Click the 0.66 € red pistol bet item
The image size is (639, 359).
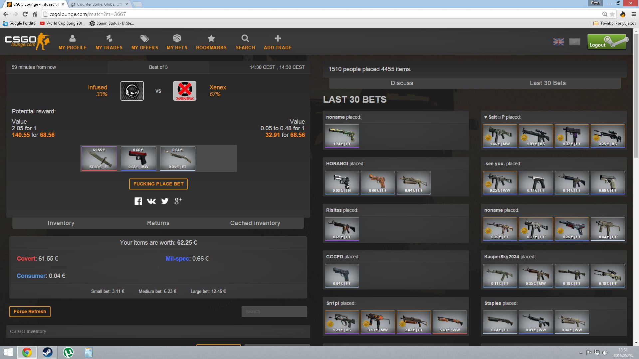click(x=138, y=159)
